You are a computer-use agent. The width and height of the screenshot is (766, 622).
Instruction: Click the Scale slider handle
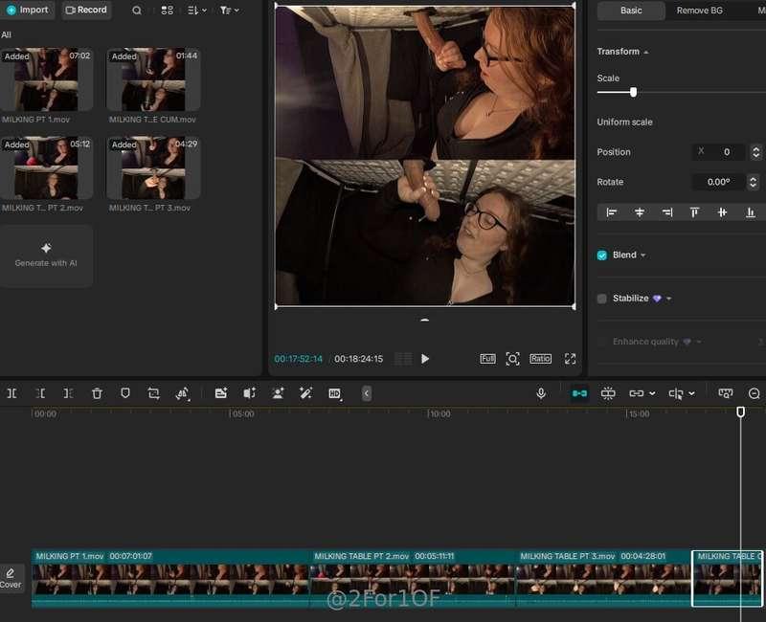(633, 92)
